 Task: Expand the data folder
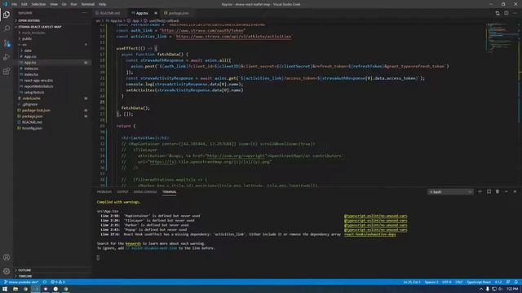coord(28,50)
